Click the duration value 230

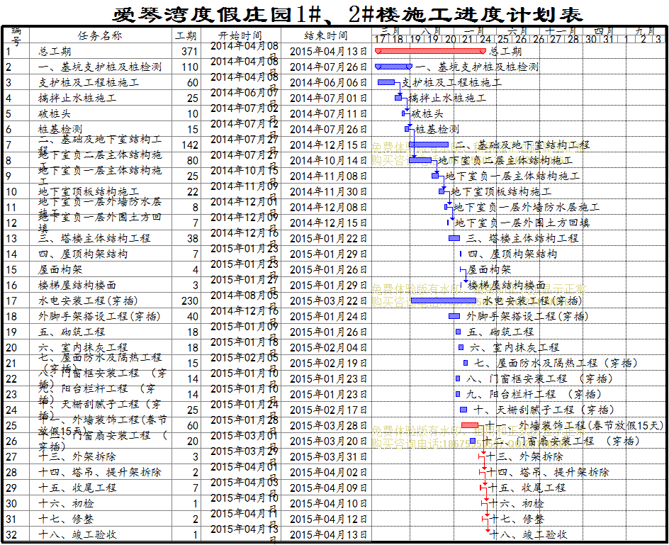point(190,301)
